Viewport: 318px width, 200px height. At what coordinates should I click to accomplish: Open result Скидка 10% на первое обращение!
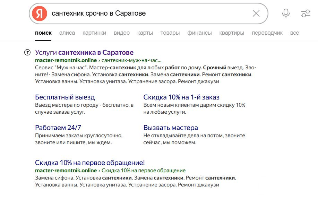(90, 163)
